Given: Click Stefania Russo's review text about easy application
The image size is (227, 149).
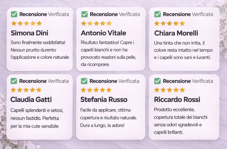Looking at the screenshot, I should (x=108, y=118).
